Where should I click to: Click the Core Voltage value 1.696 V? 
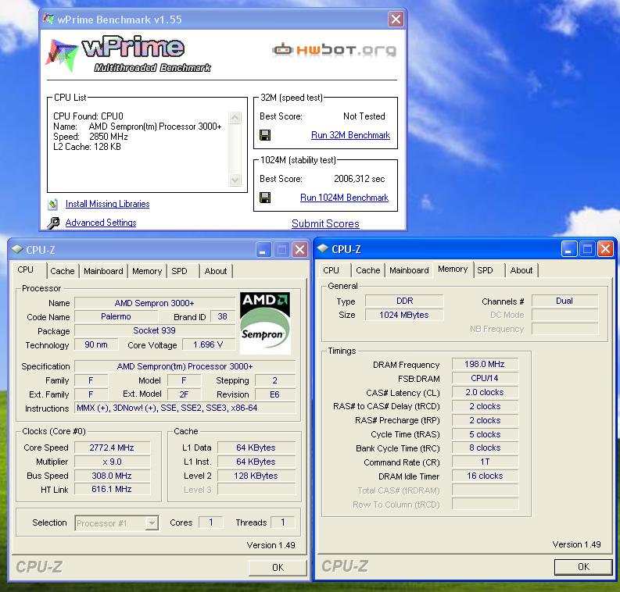click(209, 344)
